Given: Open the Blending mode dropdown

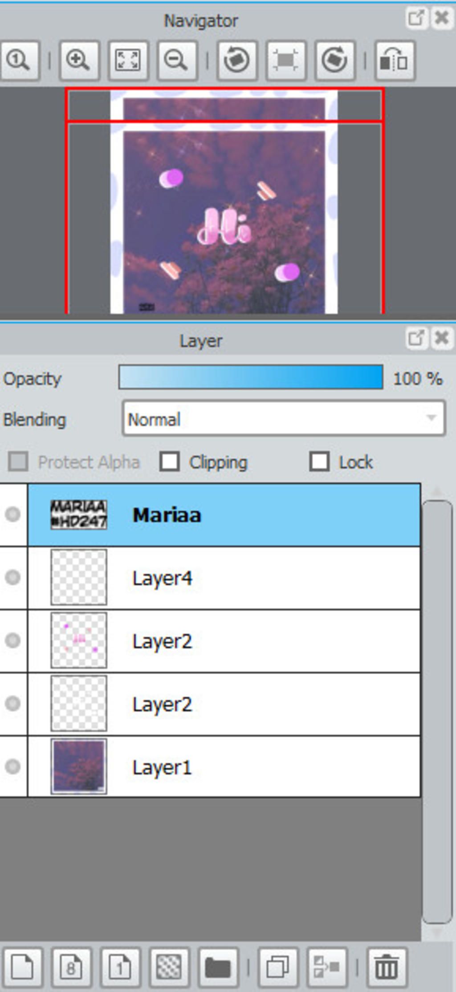Looking at the screenshot, I should pos(284,418).
